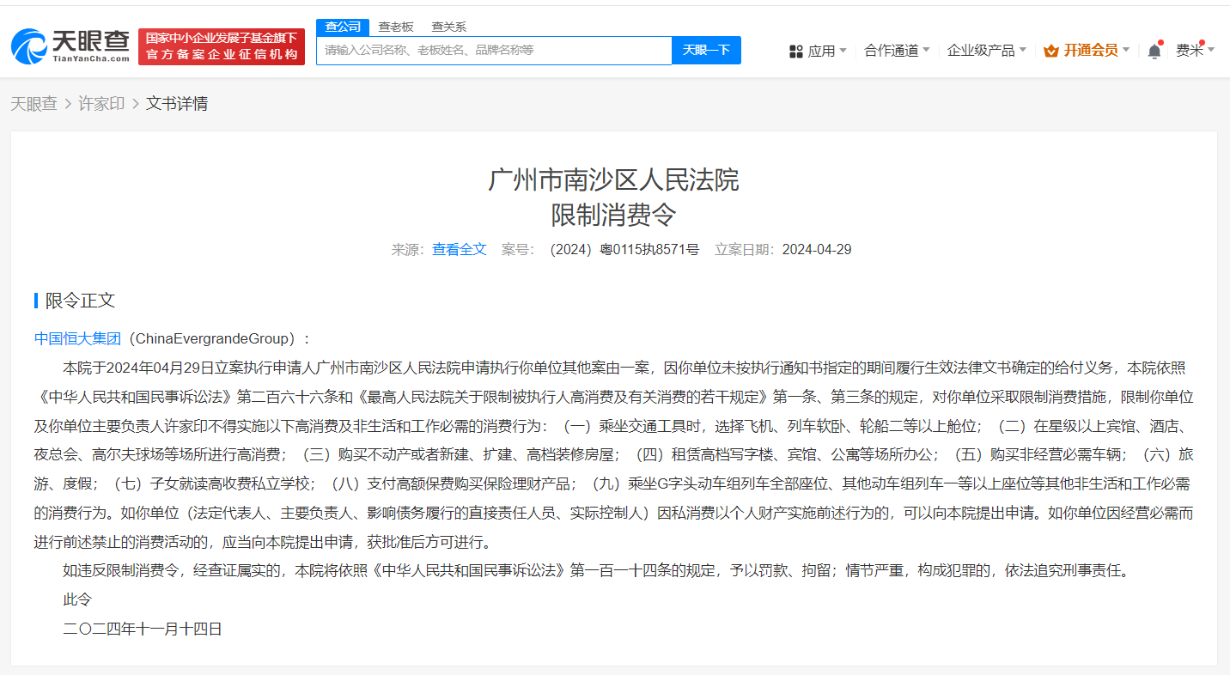
Task: Navigate to 许家印 breadcrumb
Action: click(x=101, y=104)
